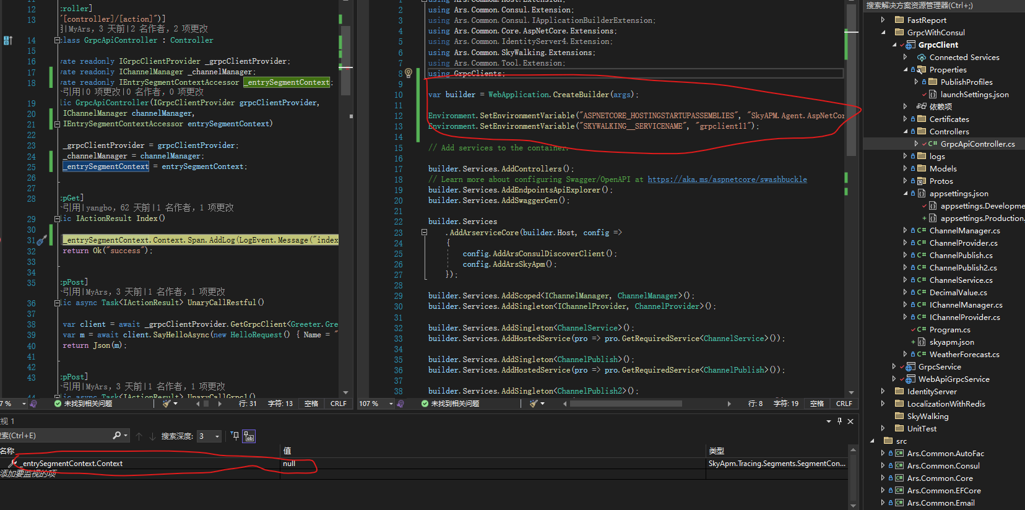Click the IntelliCode icon beside 107 % zoom
1025x510 pixels.
pyautogui.click(x=400, y=404)
